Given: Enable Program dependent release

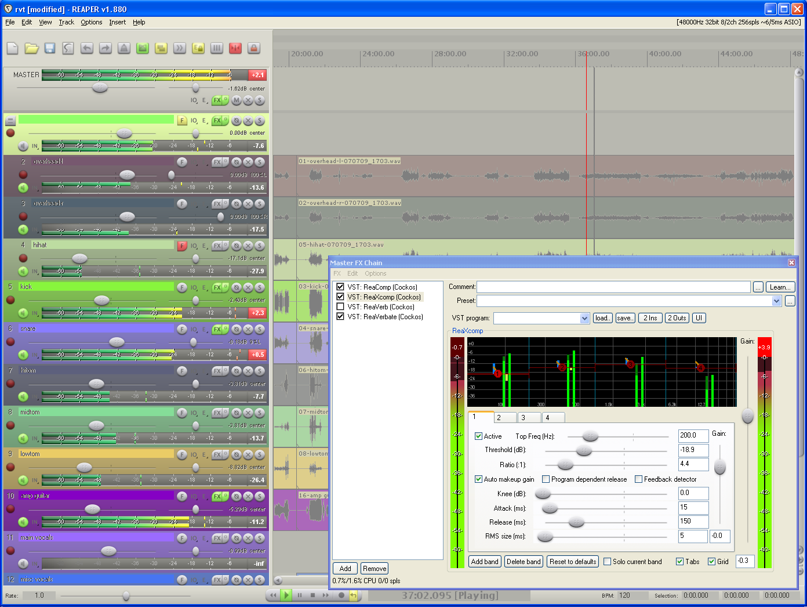Looking at the screenshot, I should pyautogui.click(x=546, y=479).
